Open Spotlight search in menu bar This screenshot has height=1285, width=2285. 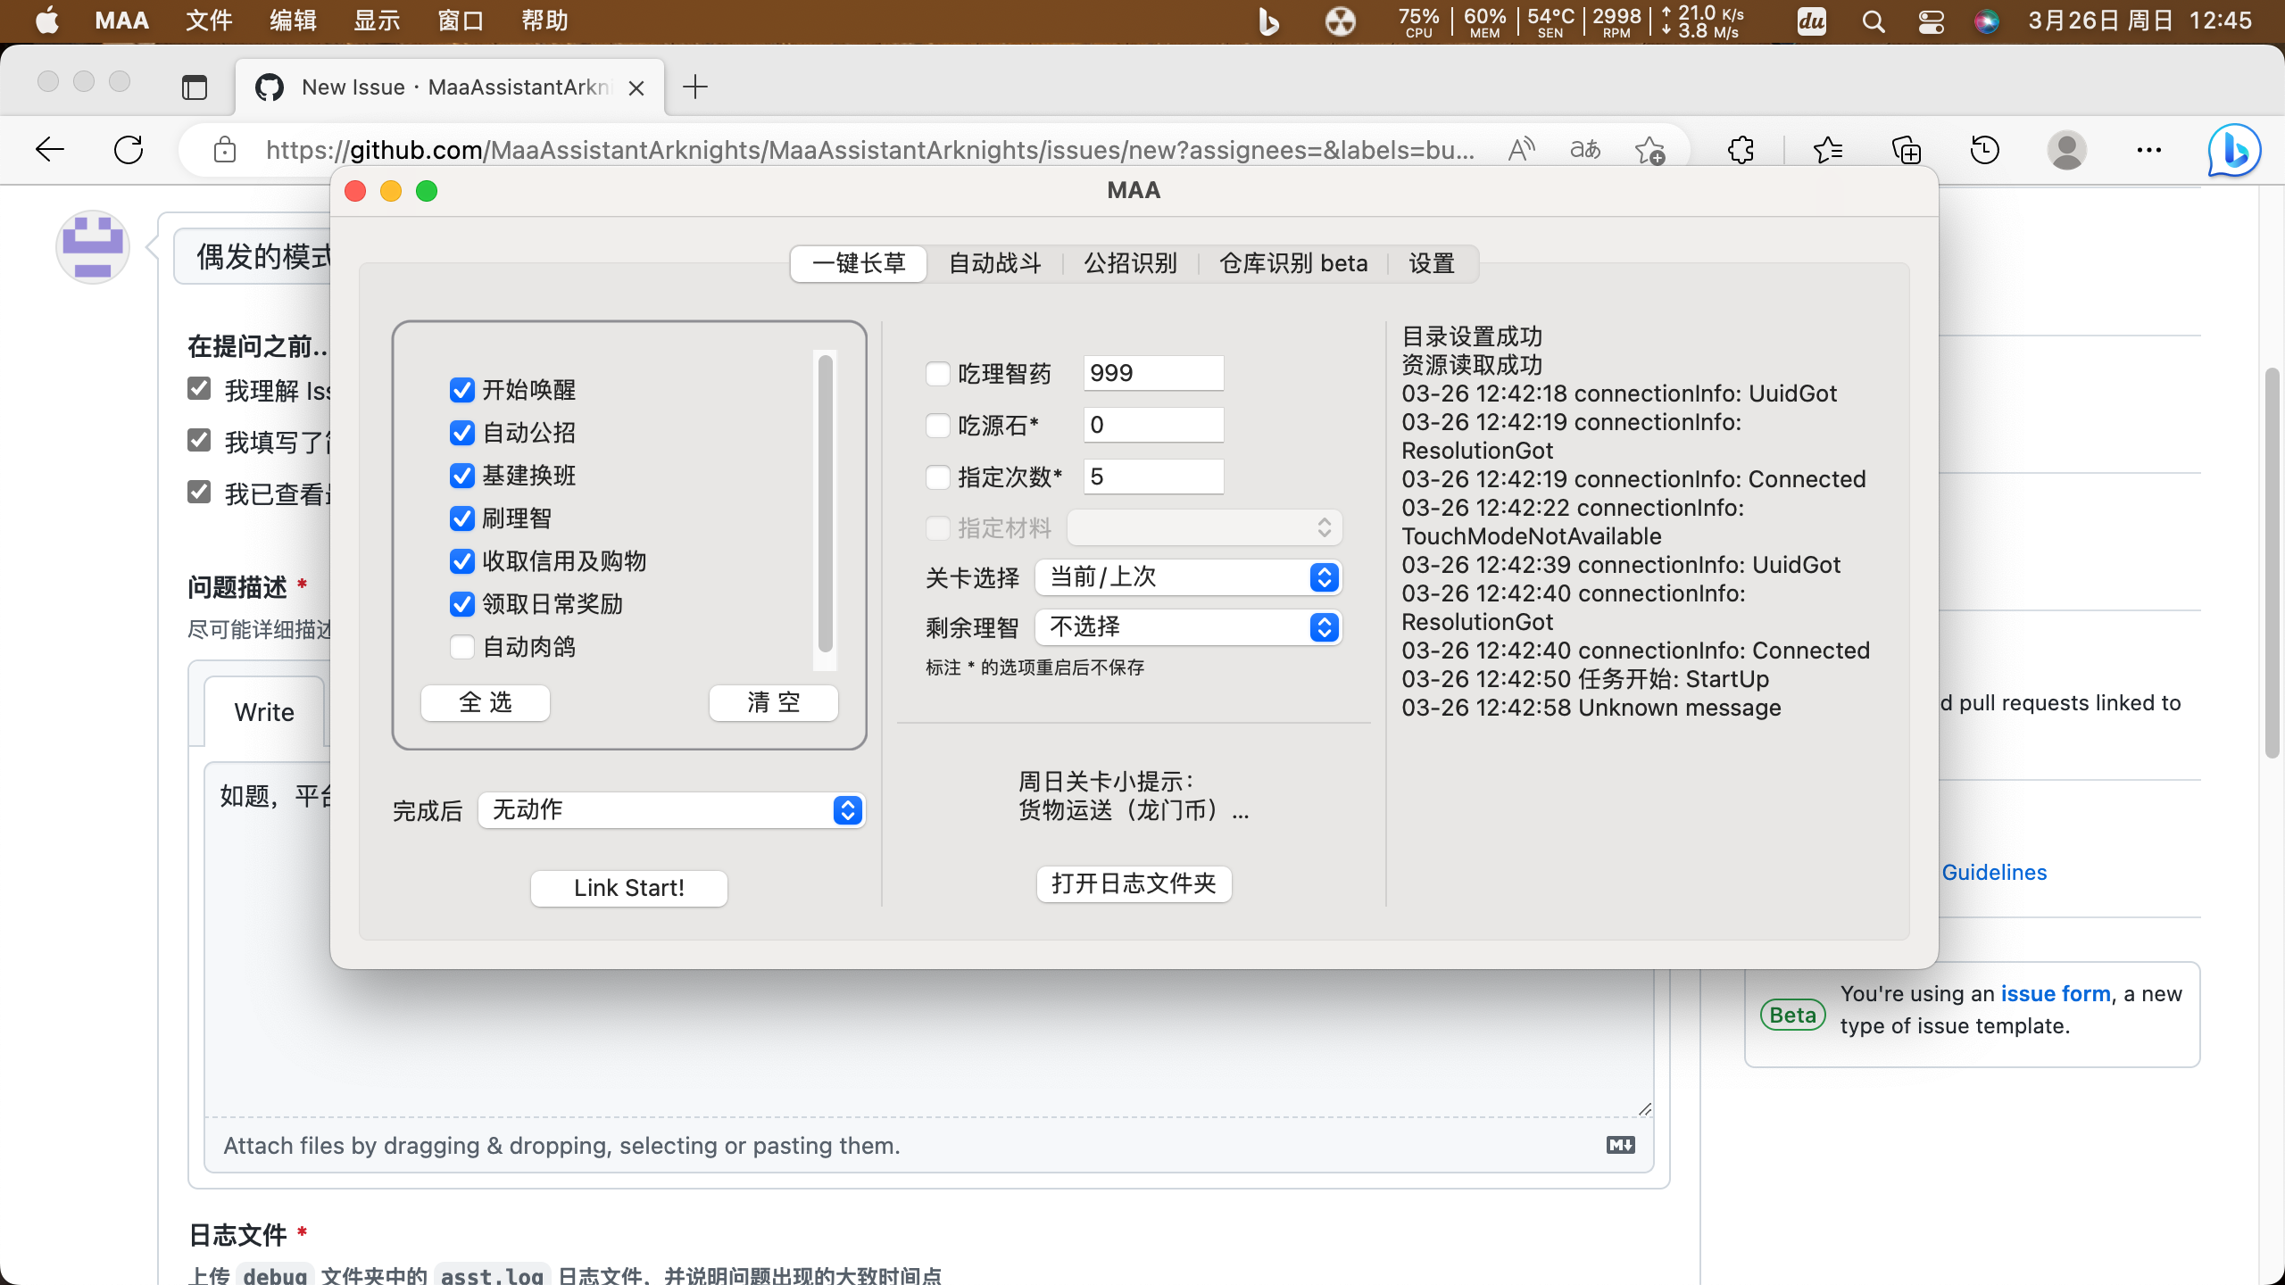pyautogui.click(x=1873, y=21)
